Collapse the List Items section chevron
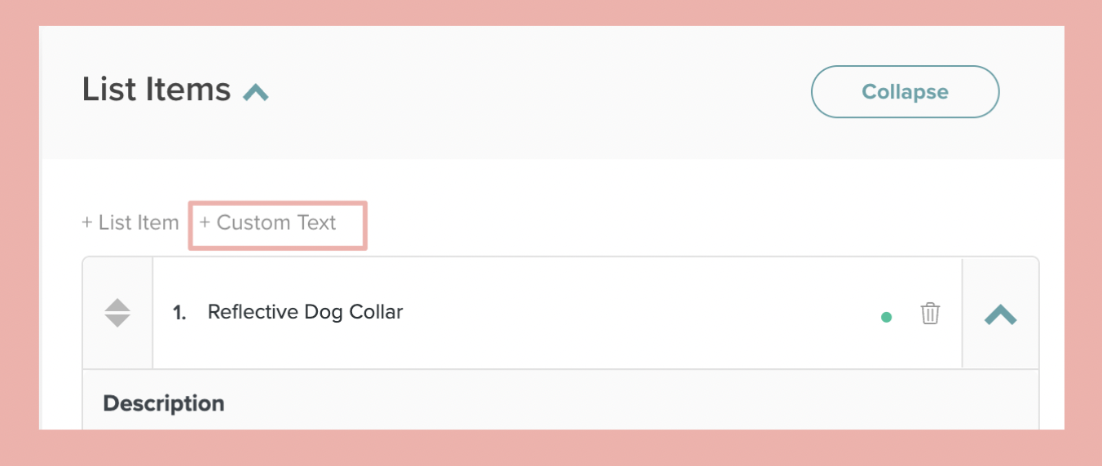The image size is (1102, 466). pyautogui.click(x=256, y=92)
